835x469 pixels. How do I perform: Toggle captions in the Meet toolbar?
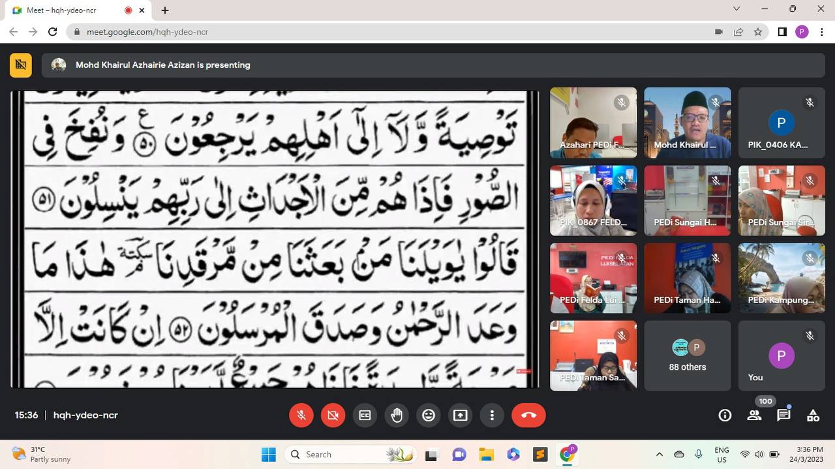pos(365,416)
